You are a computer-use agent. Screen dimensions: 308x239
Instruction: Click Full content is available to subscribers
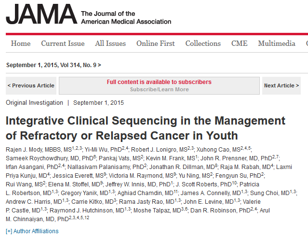click(159, 82)
